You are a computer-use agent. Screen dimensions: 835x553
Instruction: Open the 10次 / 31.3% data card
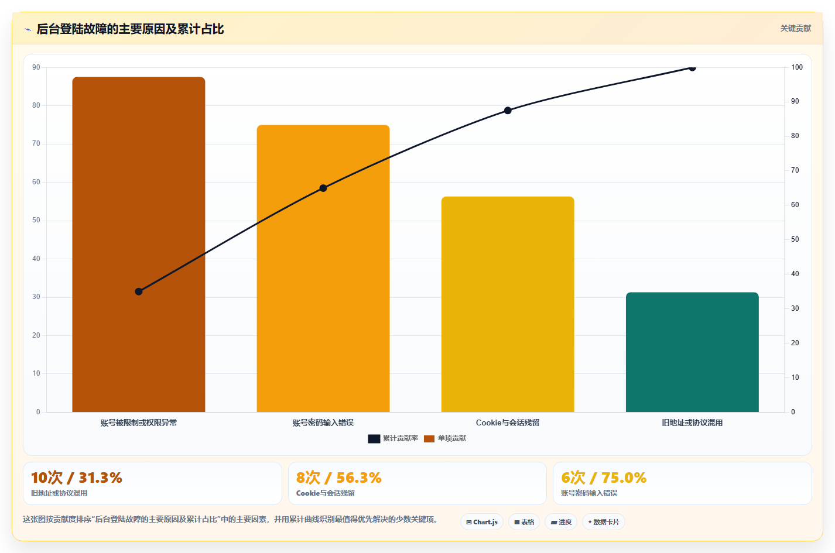152,483
